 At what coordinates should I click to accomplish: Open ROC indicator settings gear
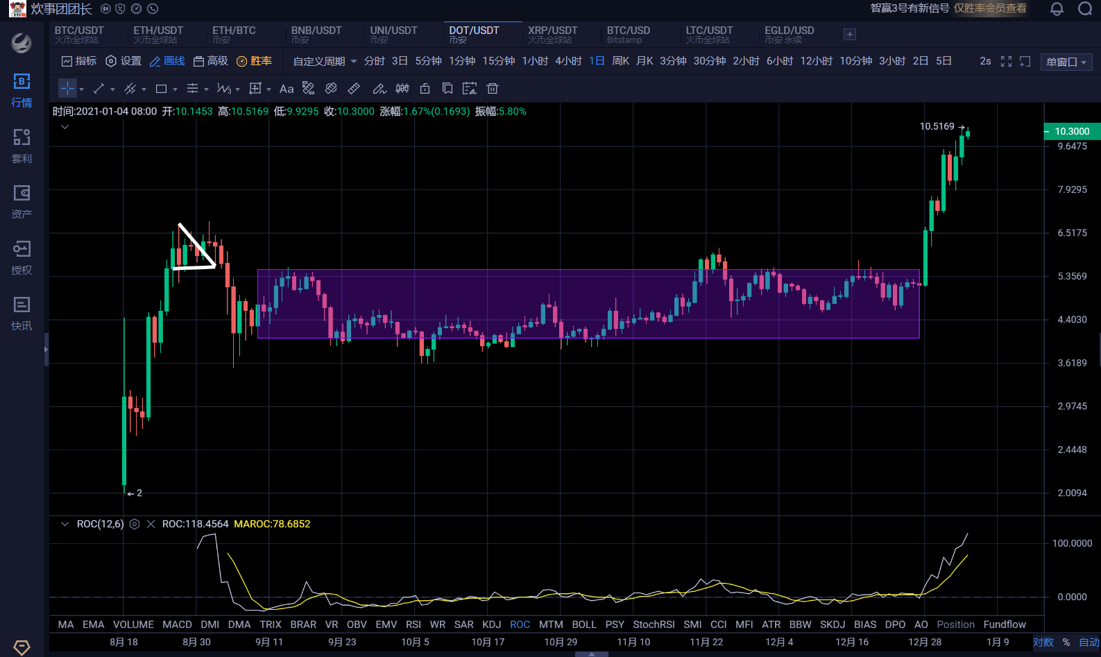click(135, 524)
